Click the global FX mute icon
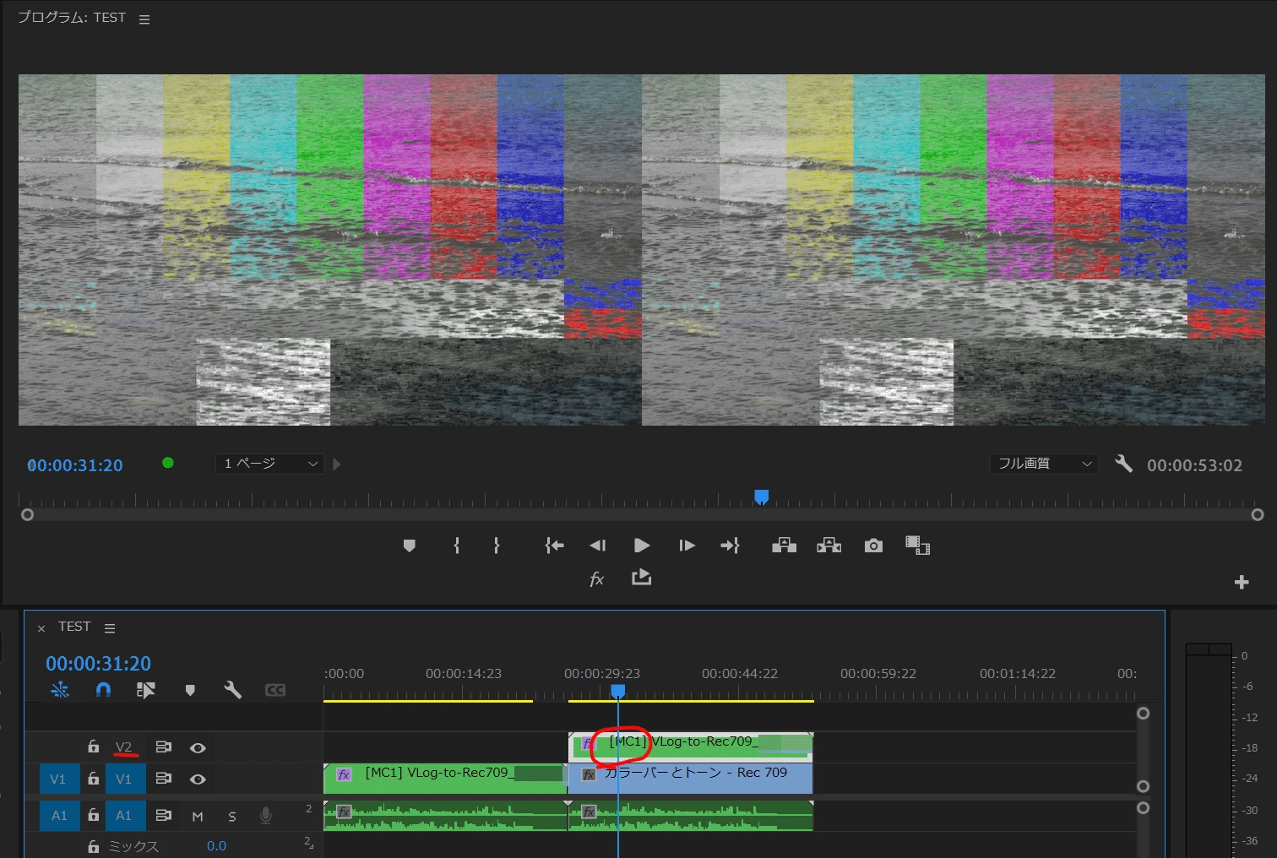The image size is (1277, 858). [x=596, y=578]
